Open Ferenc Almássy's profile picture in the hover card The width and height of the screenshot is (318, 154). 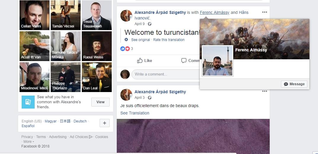pos(218,61)
